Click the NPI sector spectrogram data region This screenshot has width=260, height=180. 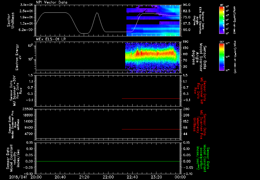[x=153, y=21]
